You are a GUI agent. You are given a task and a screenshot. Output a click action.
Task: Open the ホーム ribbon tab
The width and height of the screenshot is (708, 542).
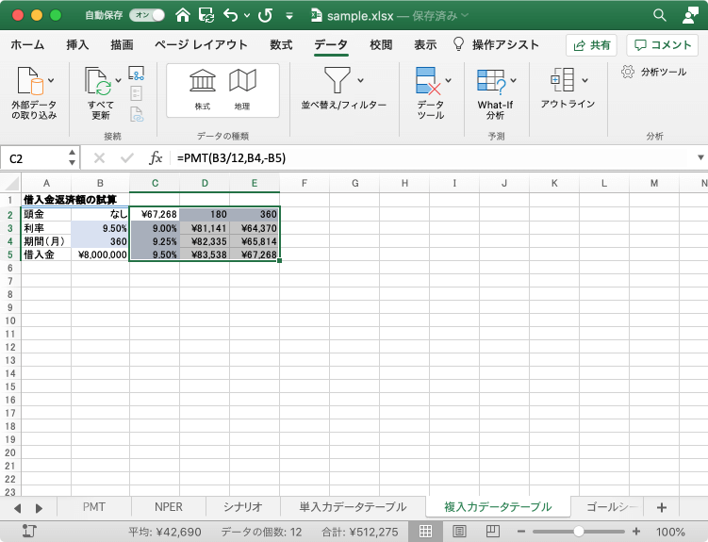click(27, 44)
